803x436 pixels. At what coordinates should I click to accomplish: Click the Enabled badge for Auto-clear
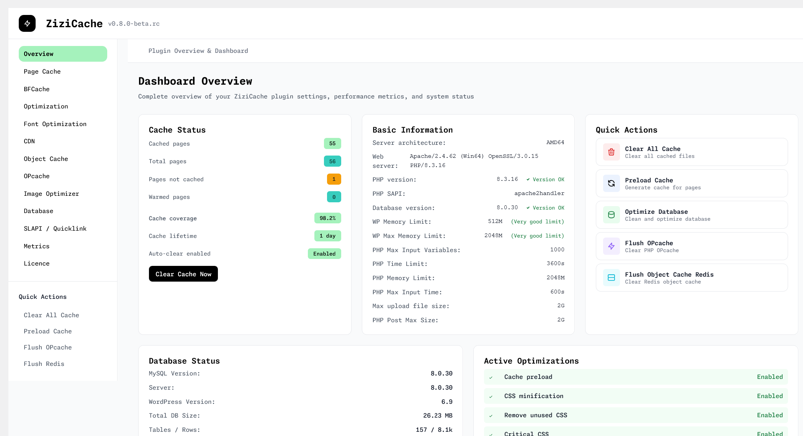(x=324, y=254)
